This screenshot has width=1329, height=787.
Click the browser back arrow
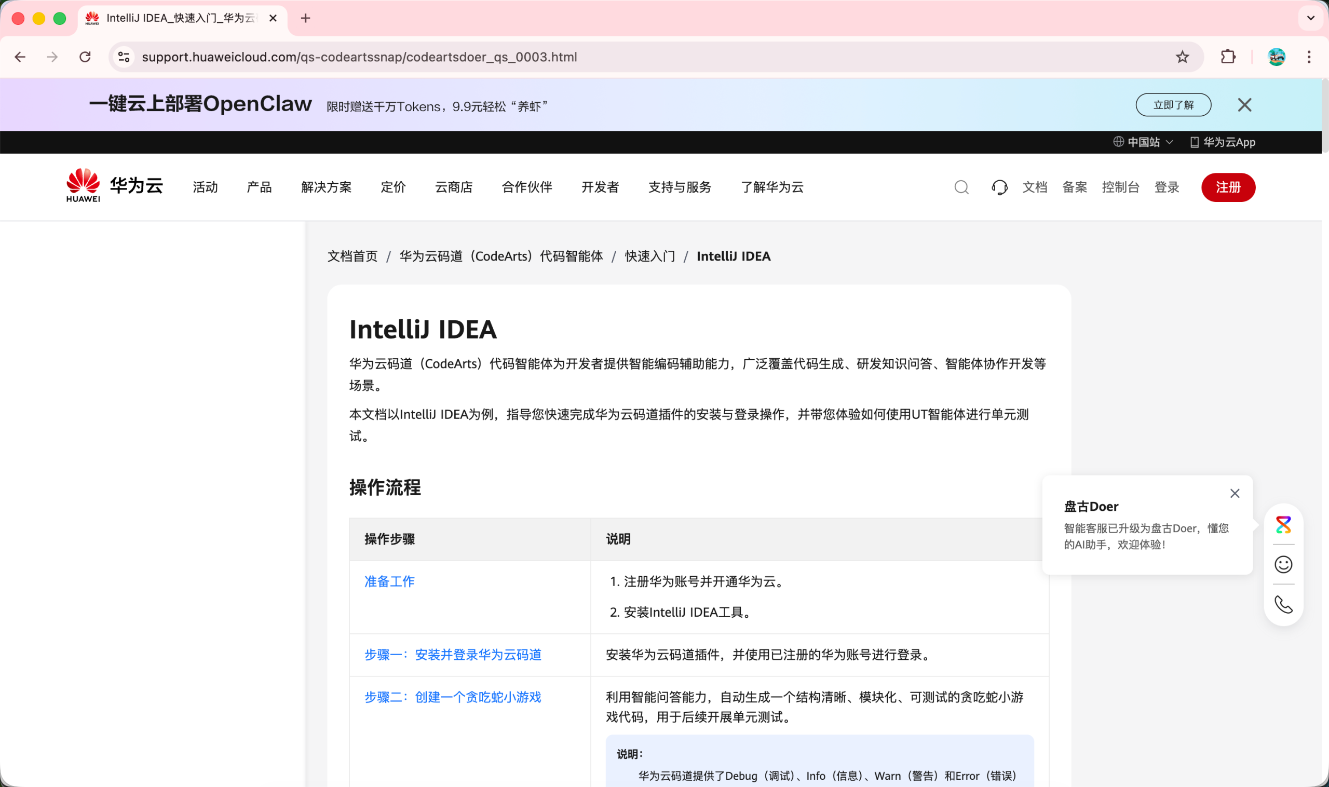[20, 57]
